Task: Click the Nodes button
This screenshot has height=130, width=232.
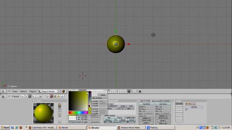Action: [131, 106]
